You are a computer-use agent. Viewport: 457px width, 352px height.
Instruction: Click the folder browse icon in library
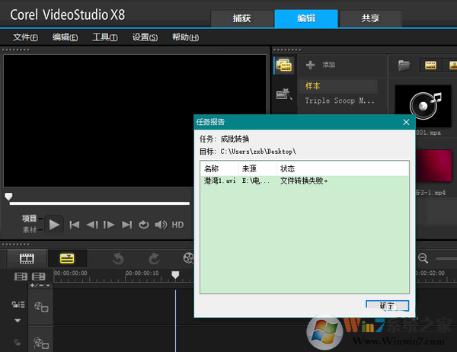tap(404, 65)
